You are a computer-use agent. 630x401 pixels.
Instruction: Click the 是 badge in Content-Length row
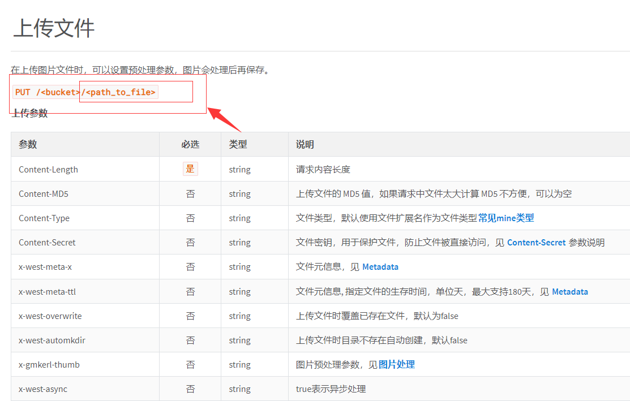[190, 169]
